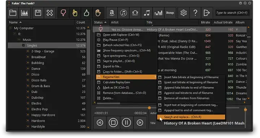
Task: Collapse the E: drive node
Action: click(x=14, y=34)
